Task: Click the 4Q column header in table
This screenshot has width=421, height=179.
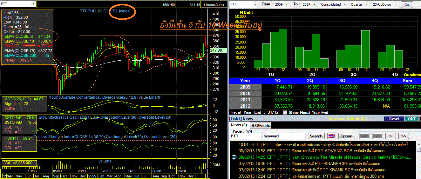Action: tap(375, 81)
